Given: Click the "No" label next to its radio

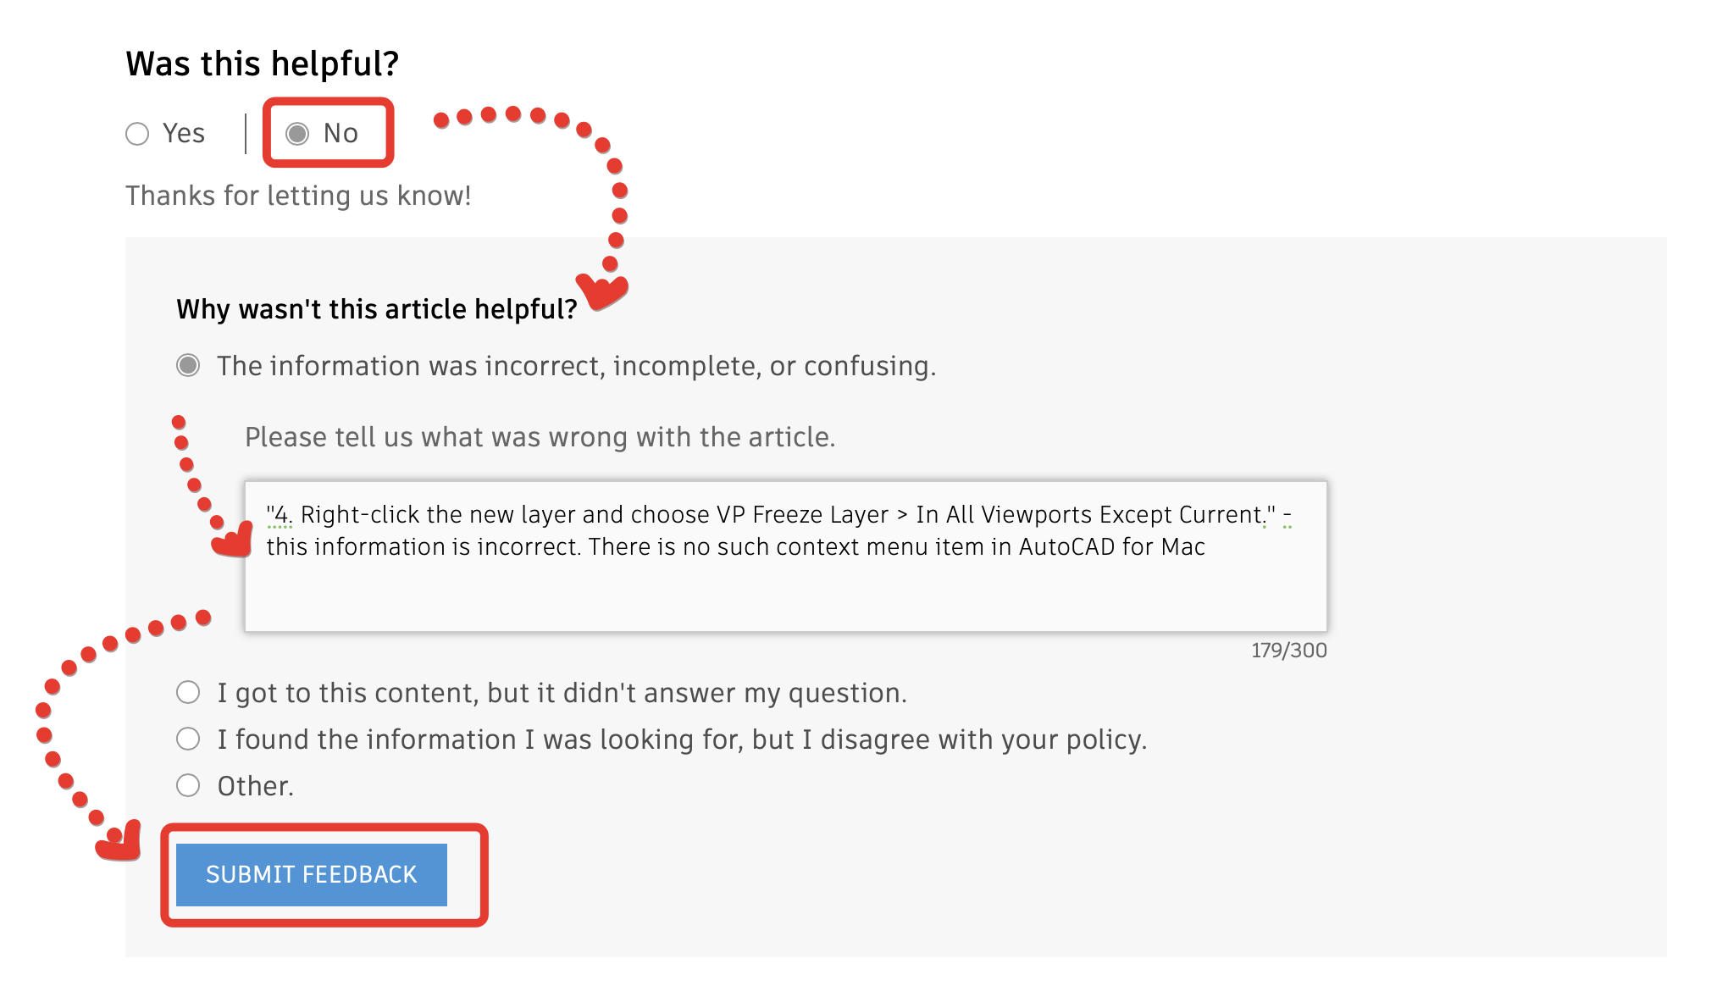Looking at the screenshot, I should (x=339, y=133).
